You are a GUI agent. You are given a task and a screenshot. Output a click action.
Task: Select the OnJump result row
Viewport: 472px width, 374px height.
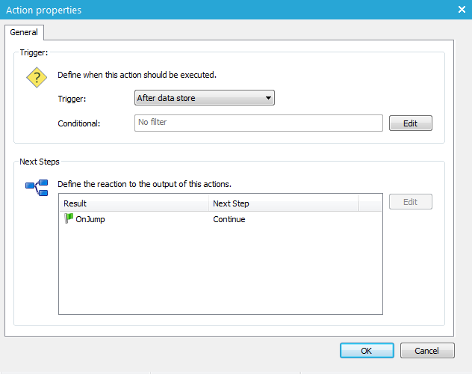(x=90, y=219)
